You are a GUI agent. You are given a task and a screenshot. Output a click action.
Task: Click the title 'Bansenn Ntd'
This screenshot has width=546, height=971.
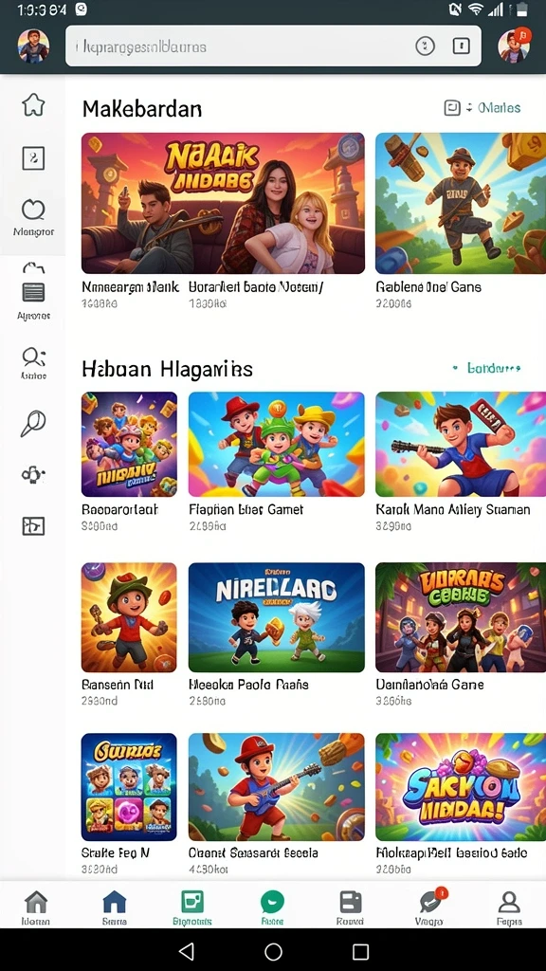point(118,685)
